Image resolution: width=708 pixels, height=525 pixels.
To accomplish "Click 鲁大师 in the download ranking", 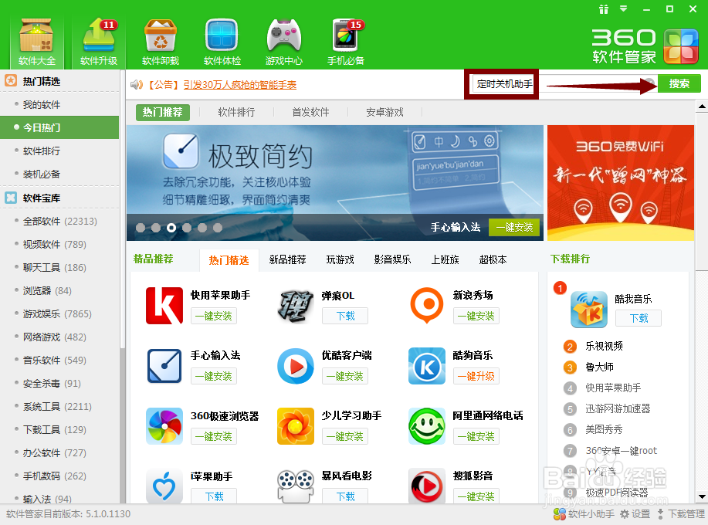I will click(x=599, y=367).
